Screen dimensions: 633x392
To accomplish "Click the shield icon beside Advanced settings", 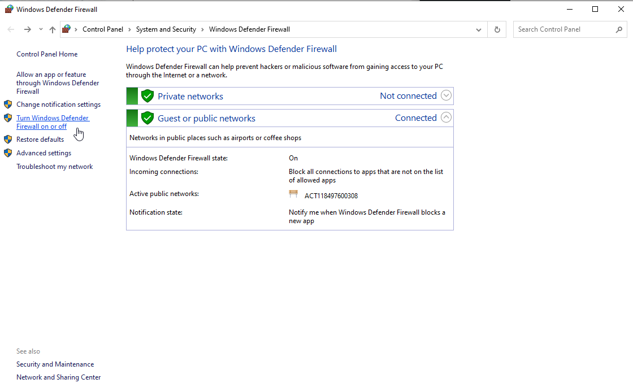I will point(8,153).
